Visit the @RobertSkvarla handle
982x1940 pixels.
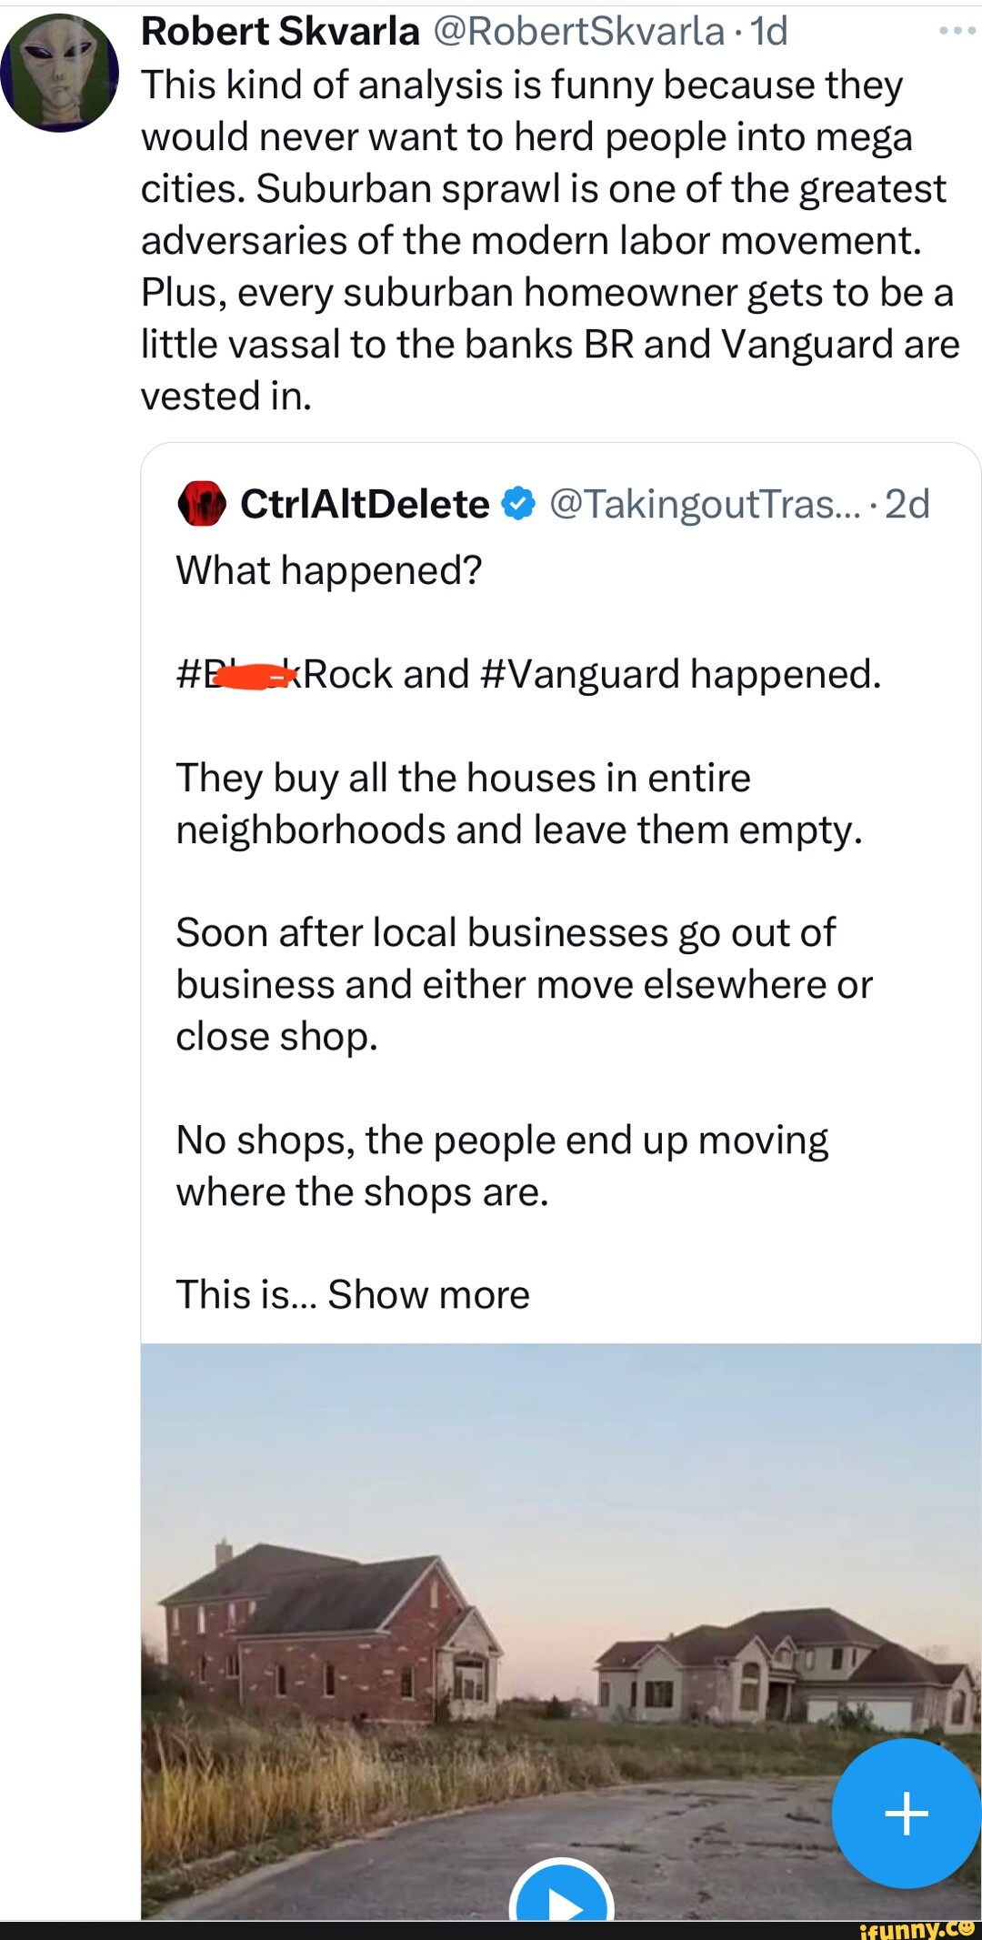[578, 32]
